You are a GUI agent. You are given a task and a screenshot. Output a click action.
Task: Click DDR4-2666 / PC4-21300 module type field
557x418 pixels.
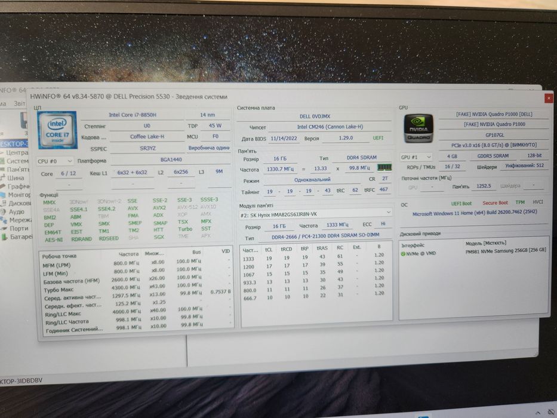click(325, 236)
